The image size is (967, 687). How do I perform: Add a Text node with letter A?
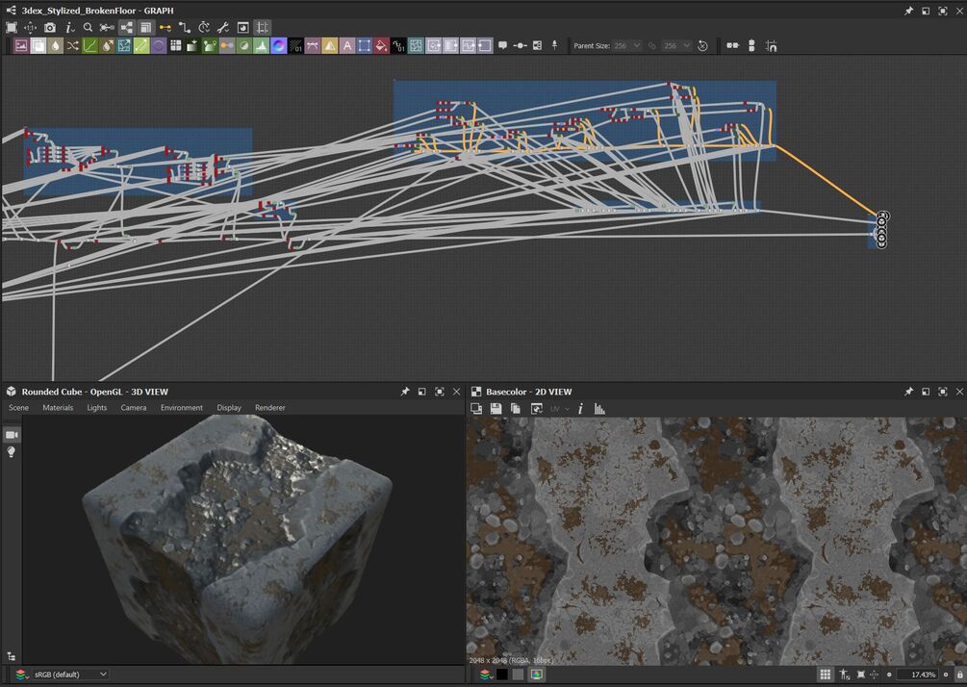click(347, 45)
